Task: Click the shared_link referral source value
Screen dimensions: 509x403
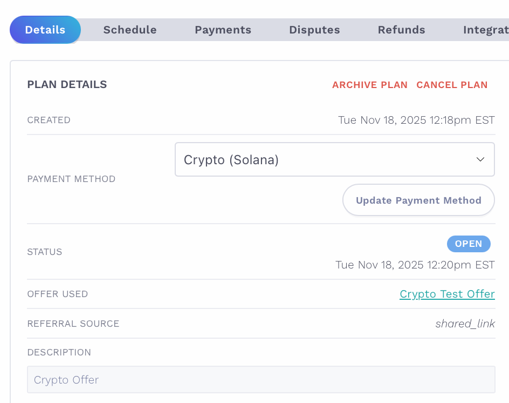Action: pyautogui.click(x=465, y=324)
